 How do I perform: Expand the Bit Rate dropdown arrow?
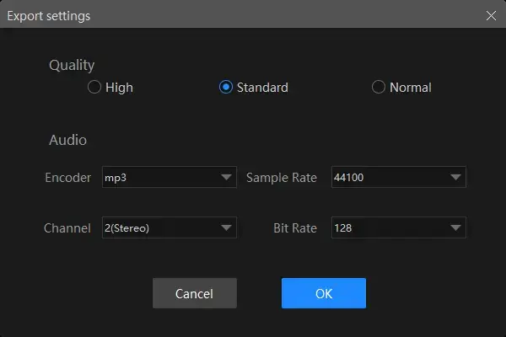pos(455,227)
